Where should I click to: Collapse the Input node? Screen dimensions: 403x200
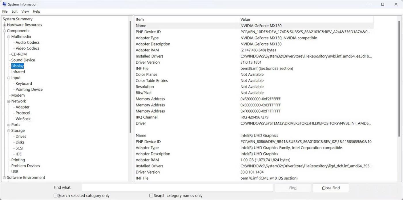pos(9,78)
